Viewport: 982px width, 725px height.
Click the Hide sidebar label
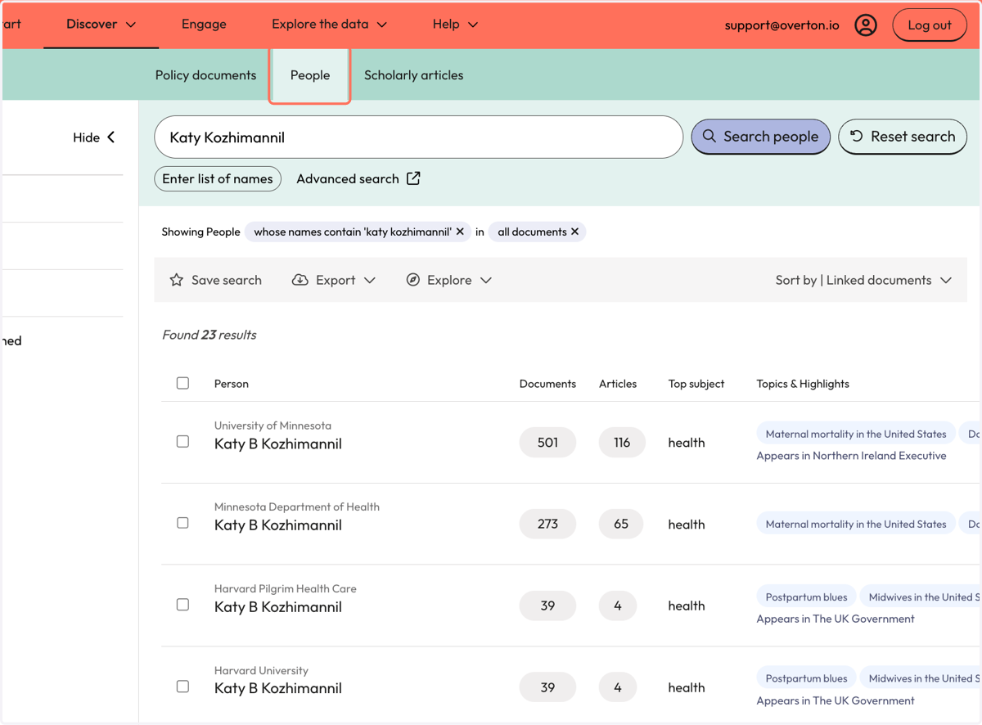pyautogui.click(x=87, y=137)
